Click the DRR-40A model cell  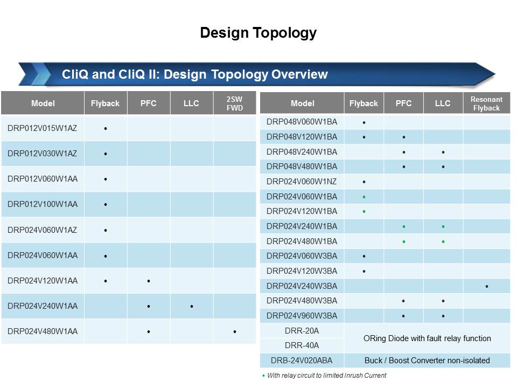(302, 345)
